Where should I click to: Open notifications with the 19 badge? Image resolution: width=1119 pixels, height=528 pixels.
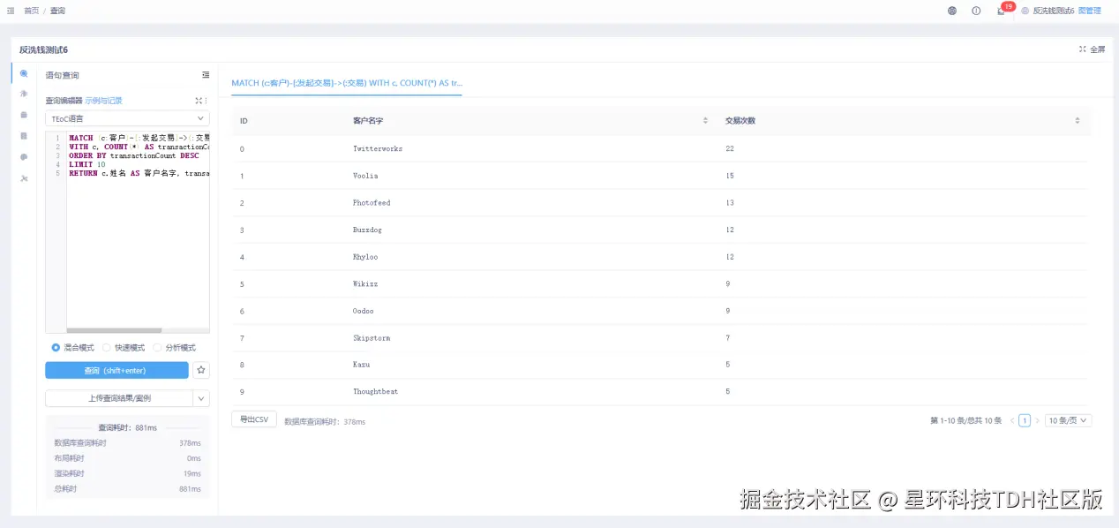tap(1002, 11)
